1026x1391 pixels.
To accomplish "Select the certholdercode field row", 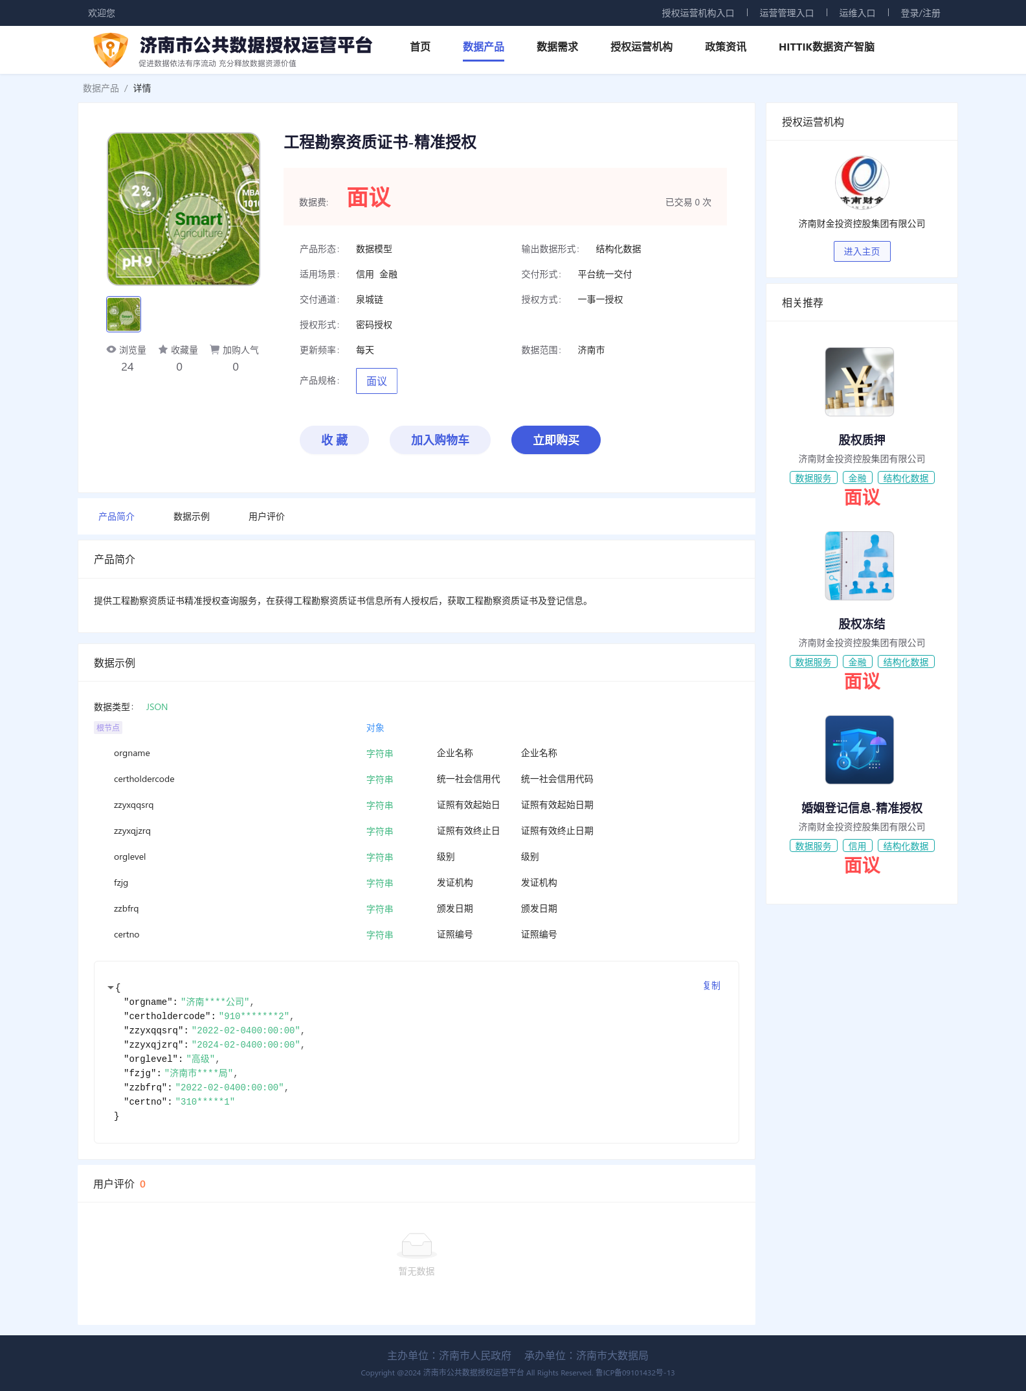I will (416, 779).
